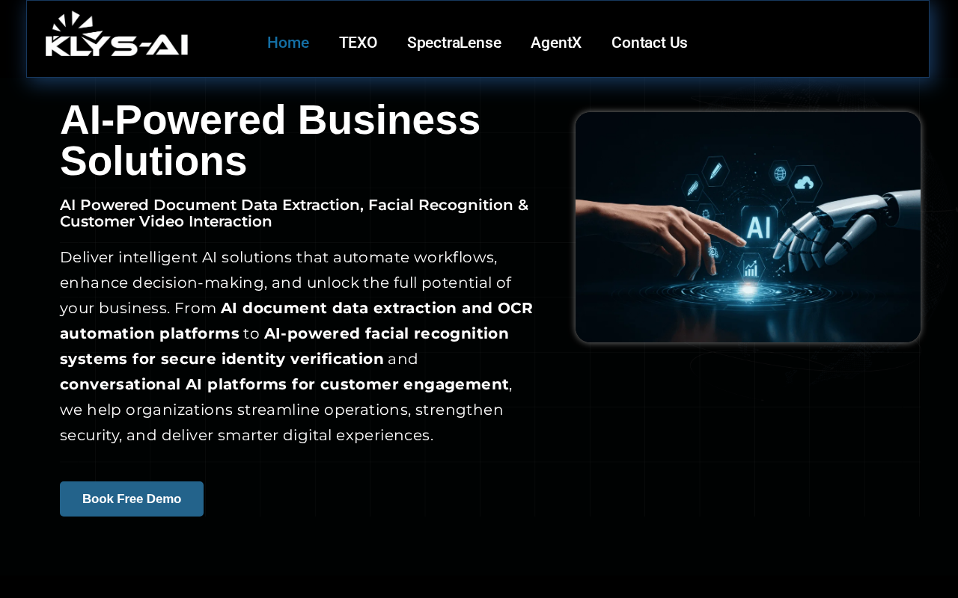Open the AI robot hand hero image

point(748,227)
